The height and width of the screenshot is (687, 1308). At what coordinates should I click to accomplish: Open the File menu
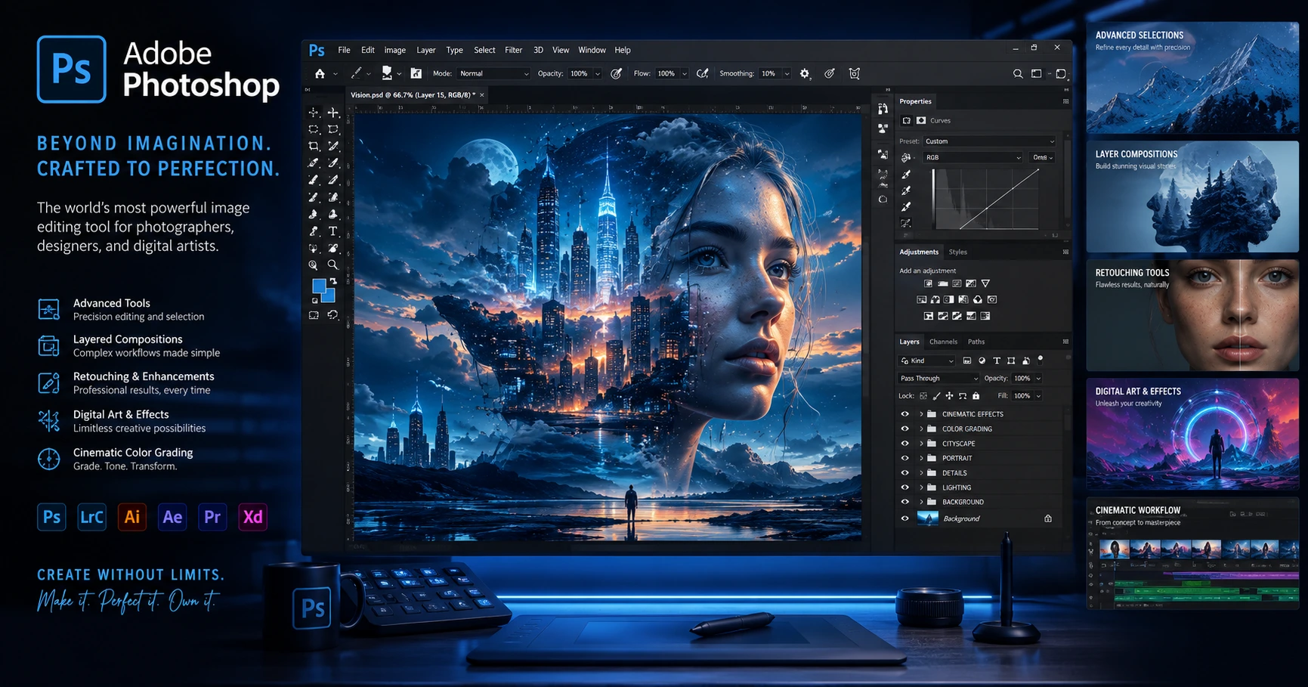click(344, 50)
